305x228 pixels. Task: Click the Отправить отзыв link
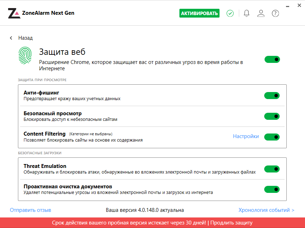point(31,210)
